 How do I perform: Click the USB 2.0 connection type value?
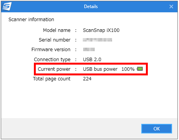click(x=92, y=60)
